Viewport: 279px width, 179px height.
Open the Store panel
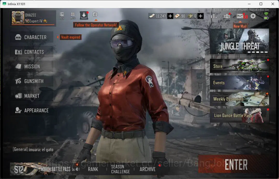click(x=239, y=66)
